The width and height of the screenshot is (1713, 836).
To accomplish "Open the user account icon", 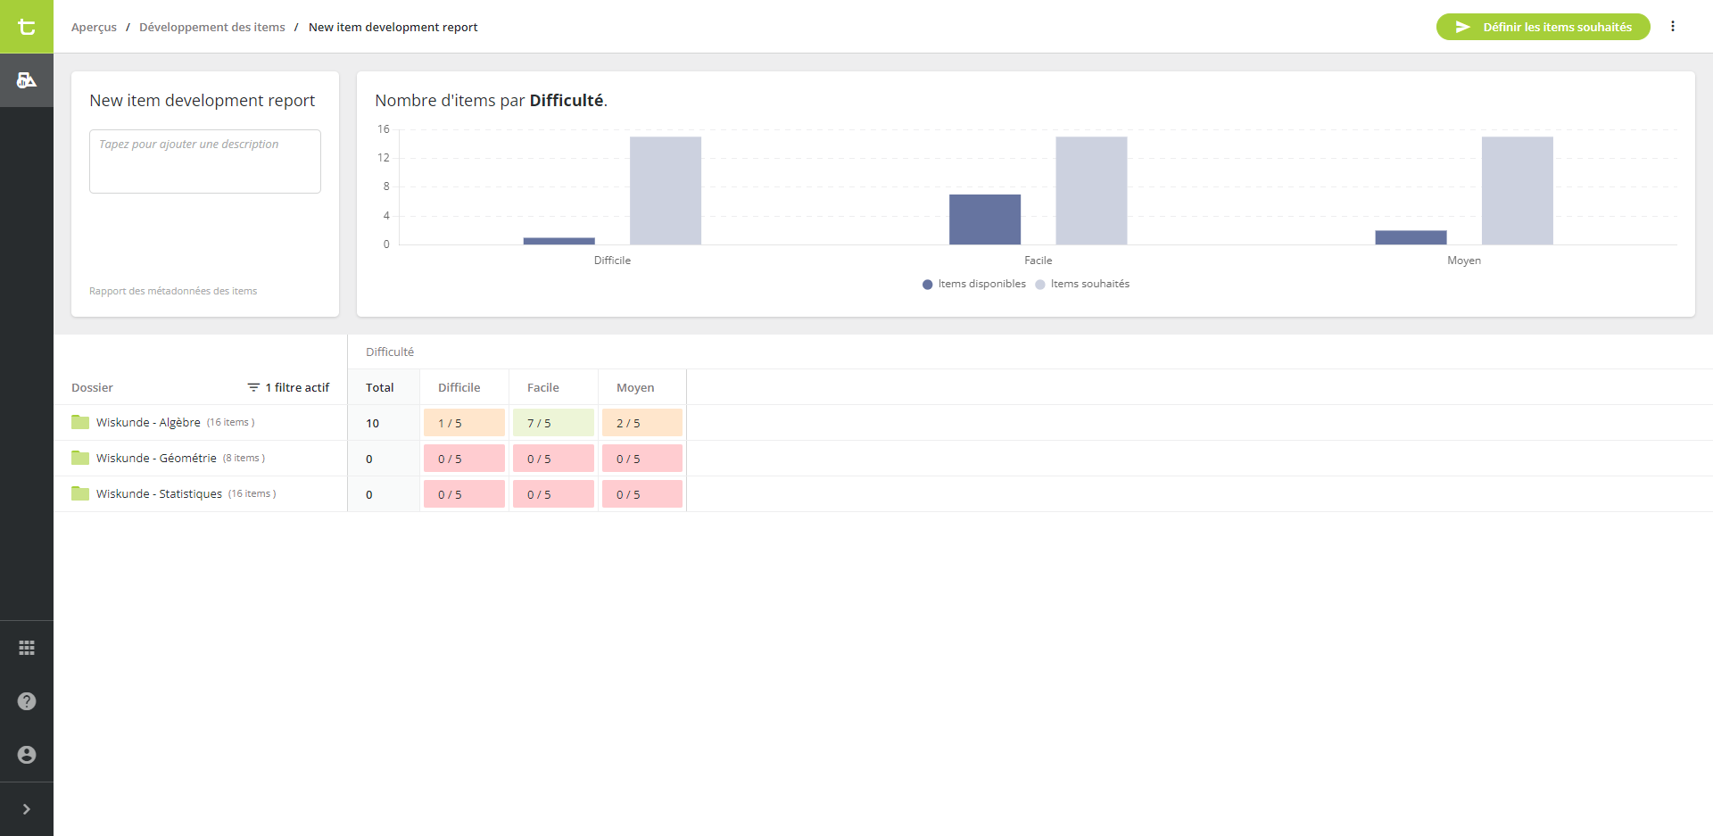I will point(27,755).
